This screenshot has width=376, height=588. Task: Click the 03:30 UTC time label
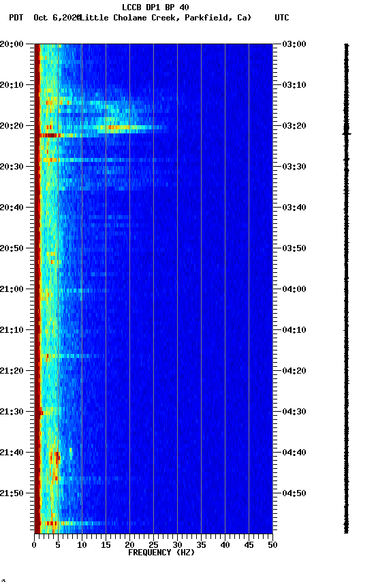click(294, 167)
